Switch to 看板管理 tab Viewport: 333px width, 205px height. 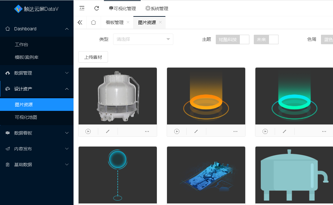(114, 22)
